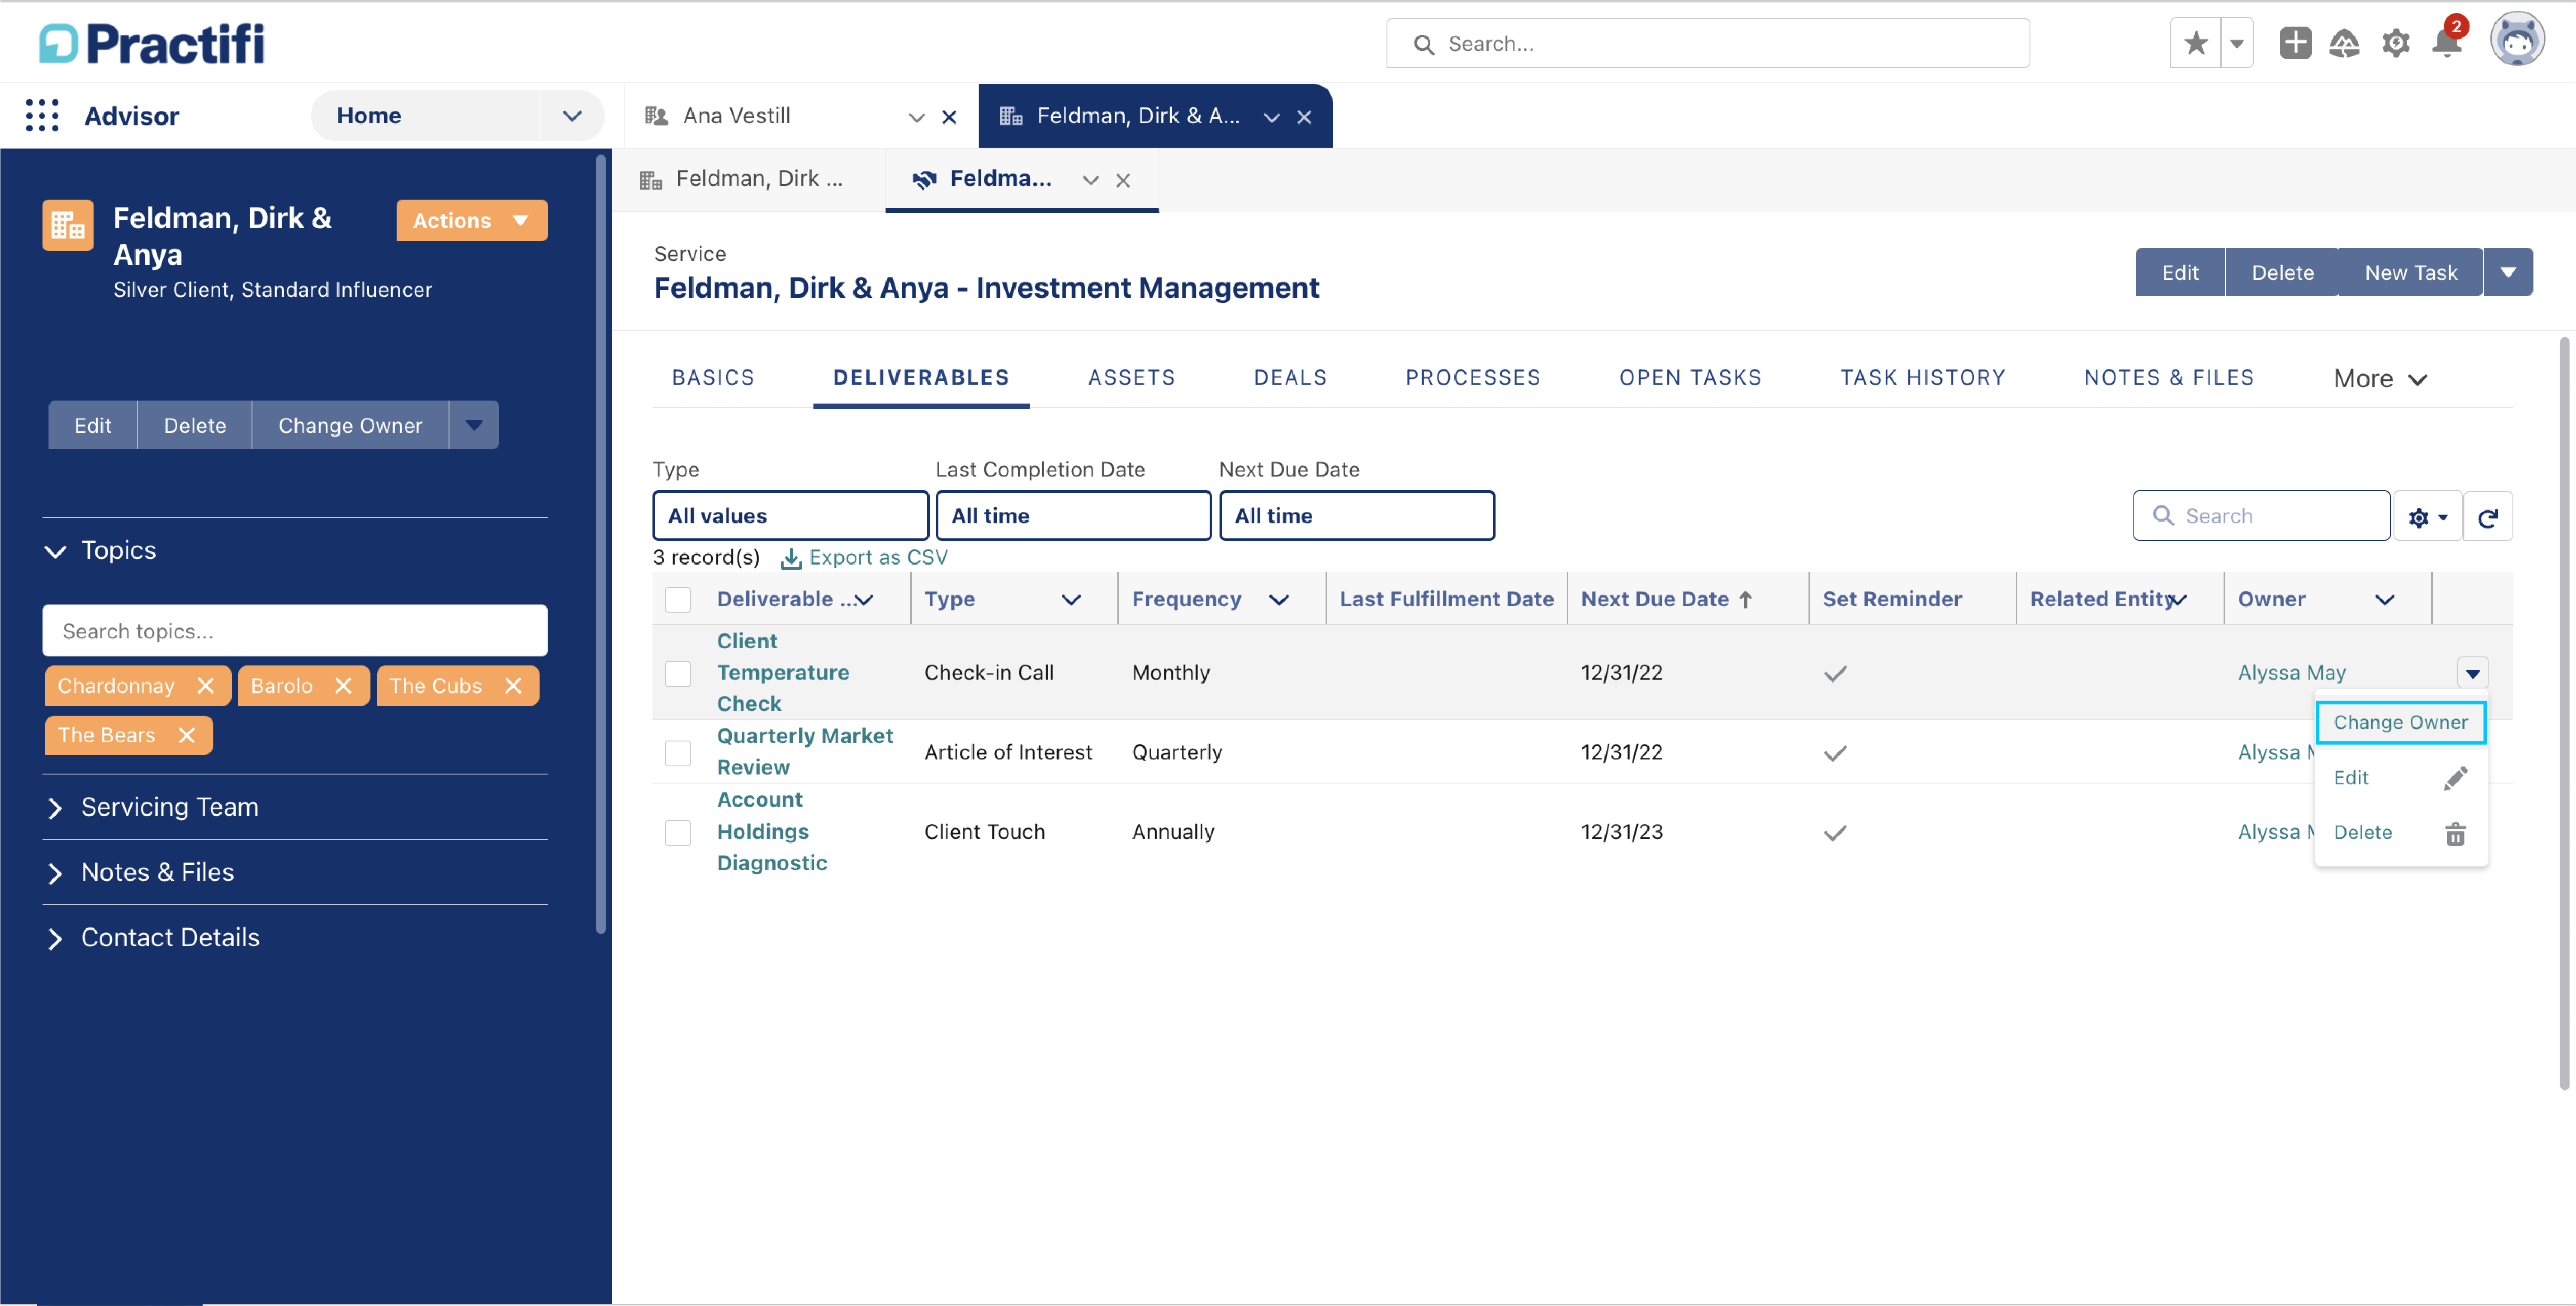This screenshot has width=2576, height=1306.
Task: Switch to the ASSETS tab
Action: click(x=1131, y=378)
